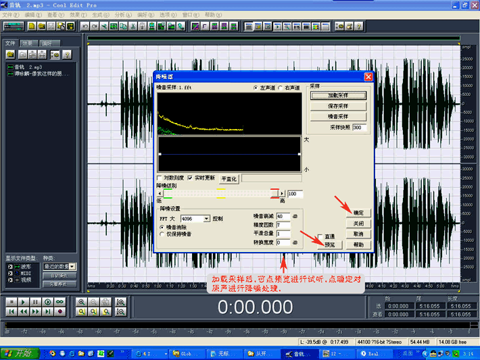Click the 预览 preview button
Screen dimensions: 480x360
[329, 245]
